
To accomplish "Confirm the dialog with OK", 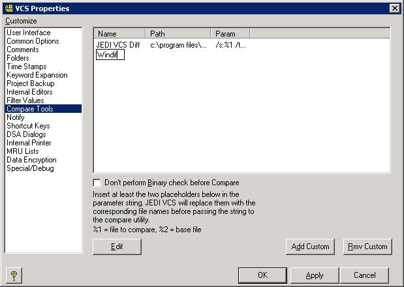I will [262, 275].
